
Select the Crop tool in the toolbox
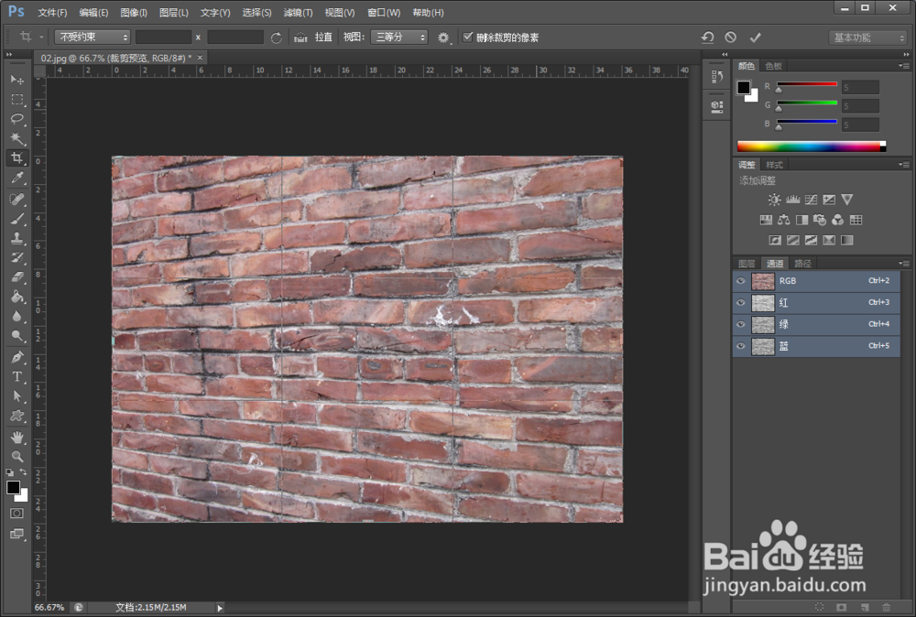coord(16,158)
